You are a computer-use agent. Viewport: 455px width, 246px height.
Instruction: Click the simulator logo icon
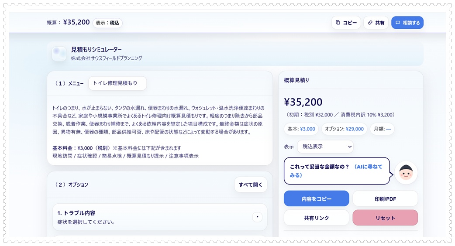click(59, 54)
